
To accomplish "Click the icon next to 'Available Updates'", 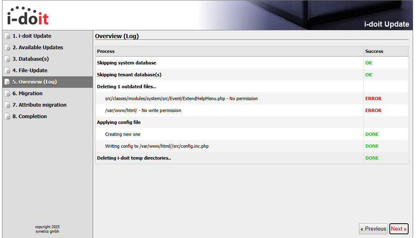I will pyautogui.click(x=7, y=48).
